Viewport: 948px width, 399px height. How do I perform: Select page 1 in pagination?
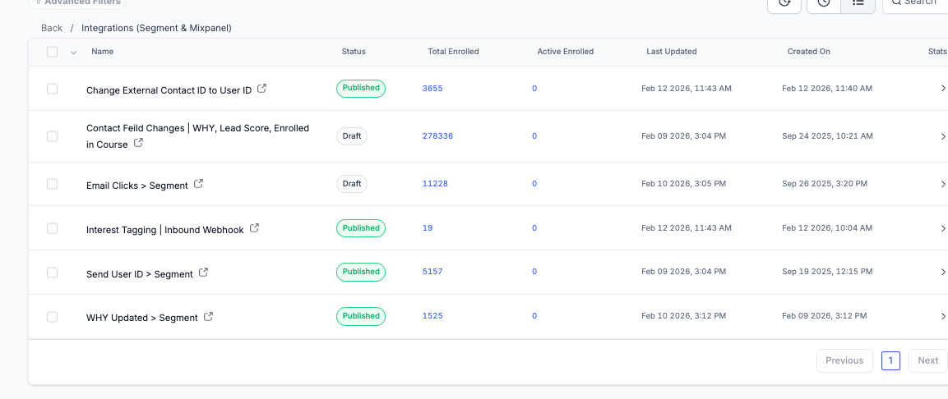click(890, 360)
